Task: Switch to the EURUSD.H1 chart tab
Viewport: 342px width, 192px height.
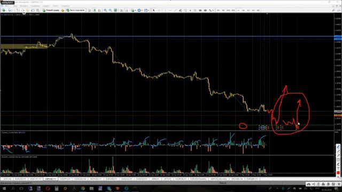Action: pyautogui.click(x=20, y=179)
